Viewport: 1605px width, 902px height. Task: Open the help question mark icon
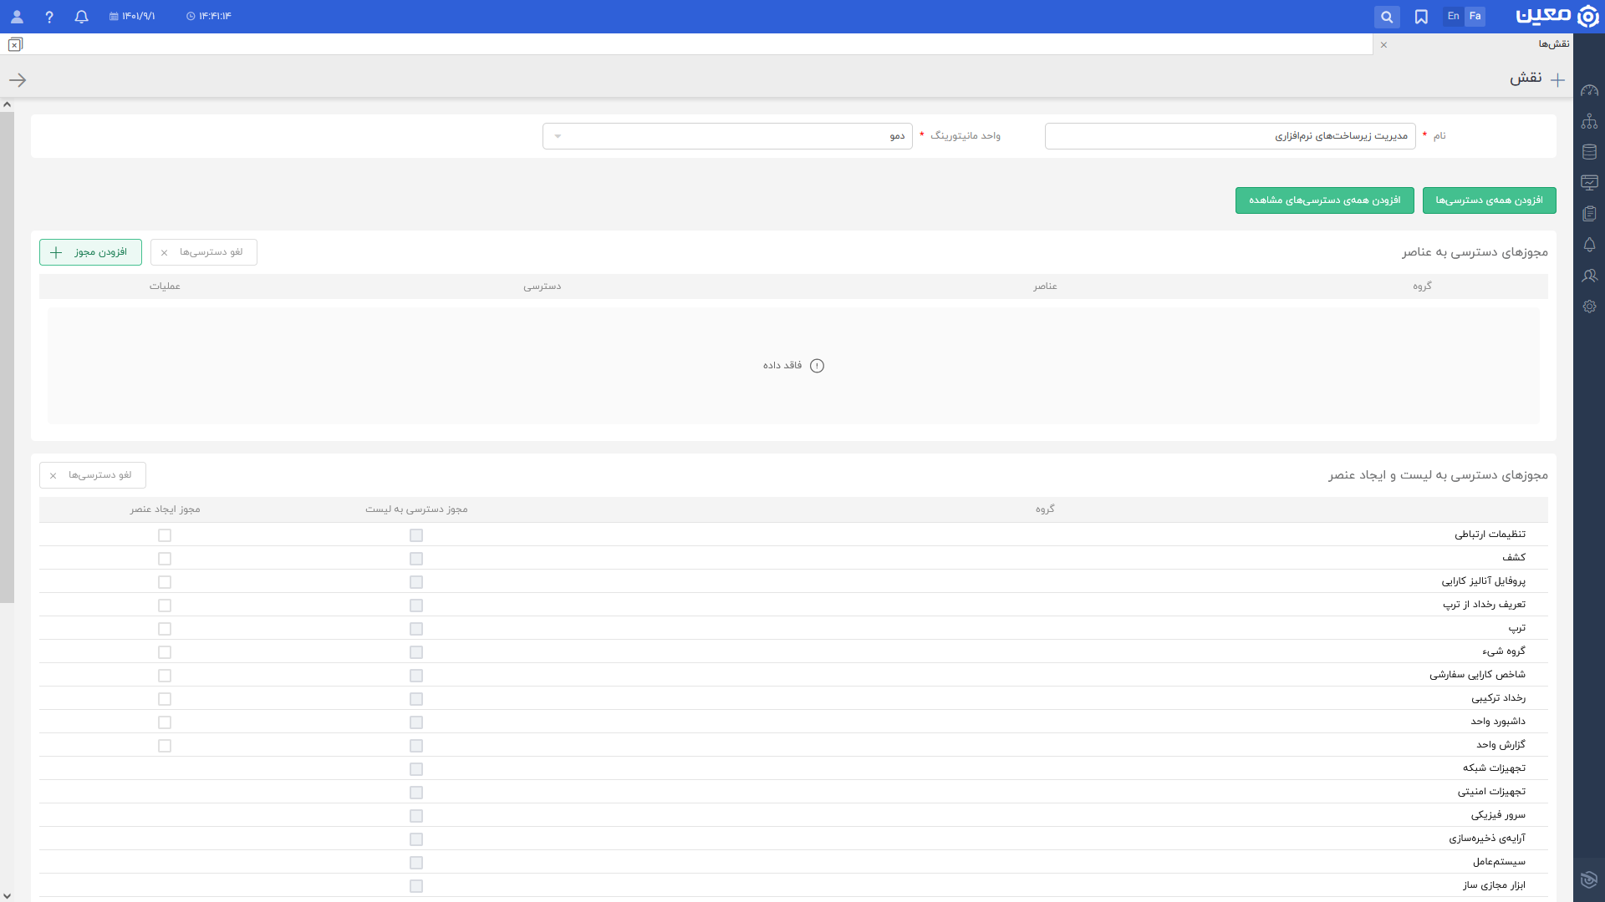[49, 17]
